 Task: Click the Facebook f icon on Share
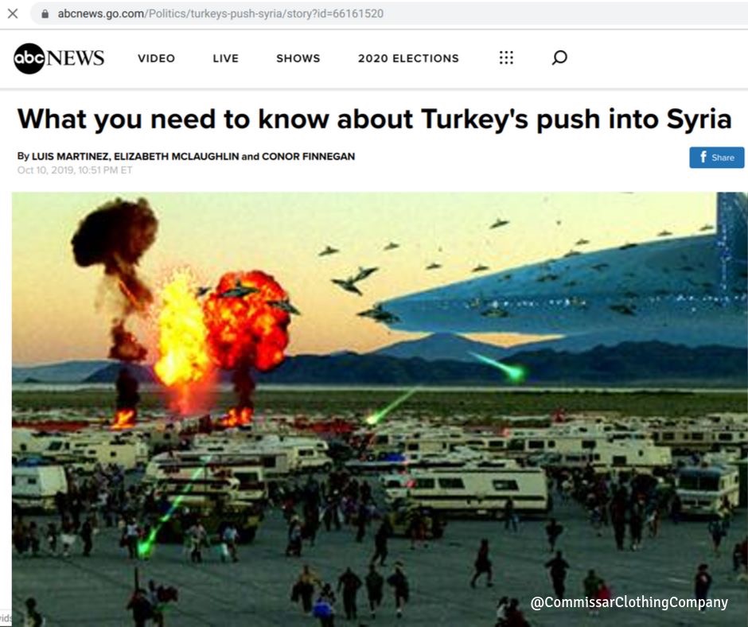[703, 157]
